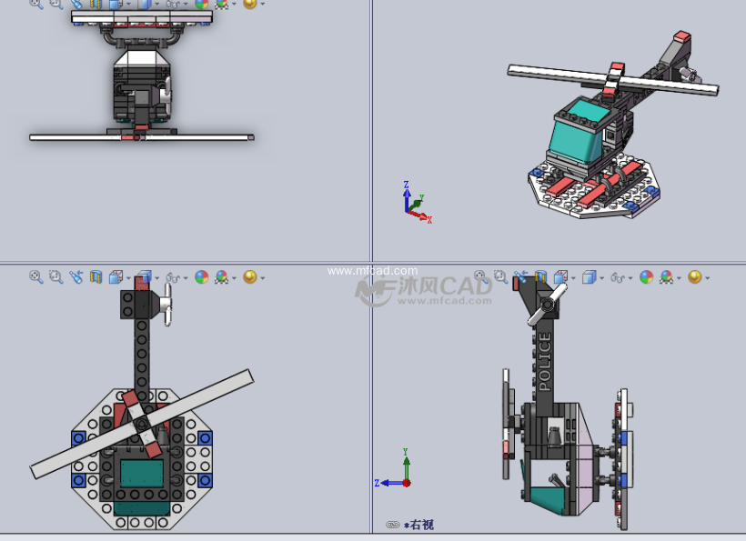Click Hide/Show Items glasses in the upper-left pane
The height and width of the screenshot is (541, 746).
click(x=173, y=4)
